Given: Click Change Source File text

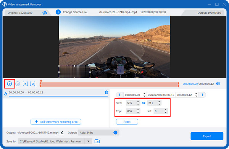Looking at the screenshot, I should coord(75,12).
